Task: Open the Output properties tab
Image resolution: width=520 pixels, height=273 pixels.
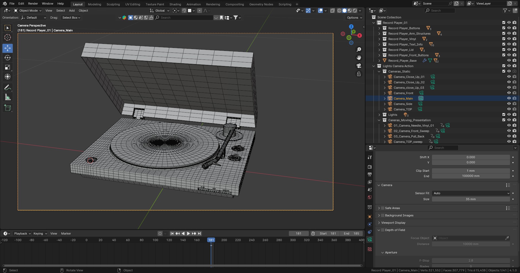Action: click(370, 175)
